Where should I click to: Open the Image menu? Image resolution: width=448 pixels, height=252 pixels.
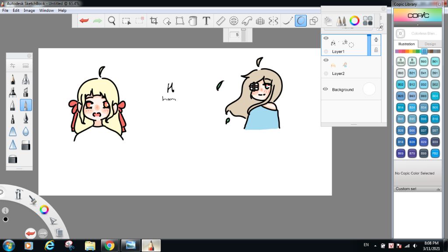[29, 10]
